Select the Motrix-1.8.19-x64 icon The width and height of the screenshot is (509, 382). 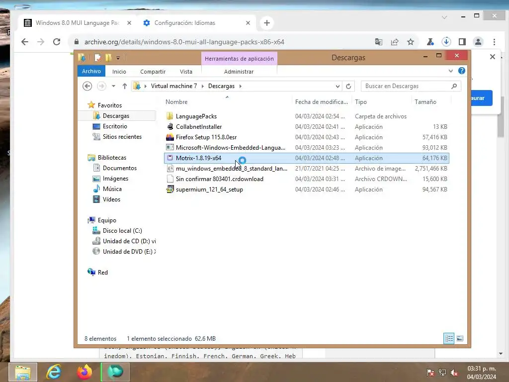[x=170, y=158]
